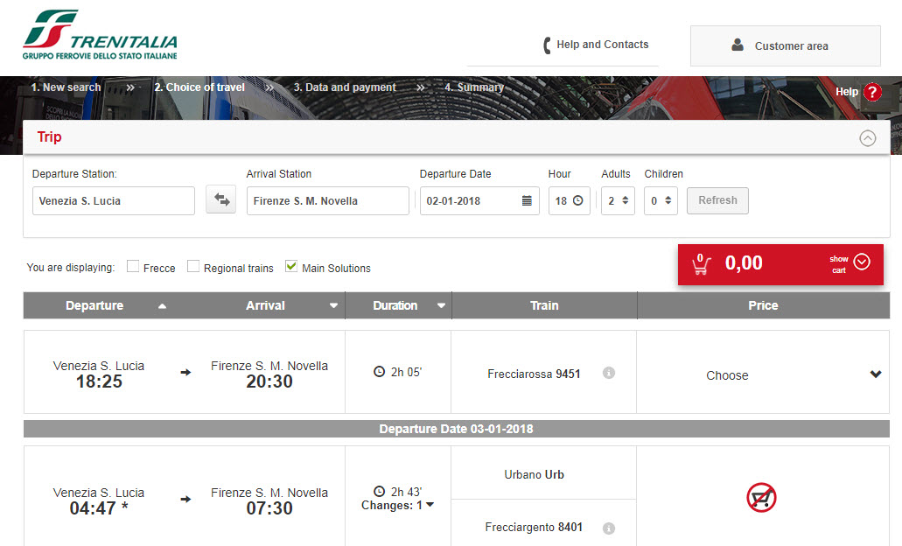Click the Train column header
The image size is (902, 546).
544,305
